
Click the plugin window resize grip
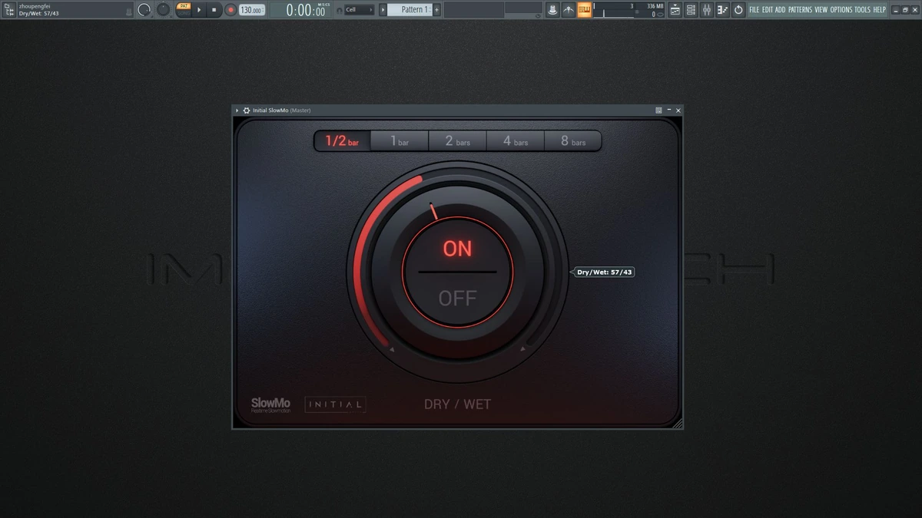pos(678,424)
